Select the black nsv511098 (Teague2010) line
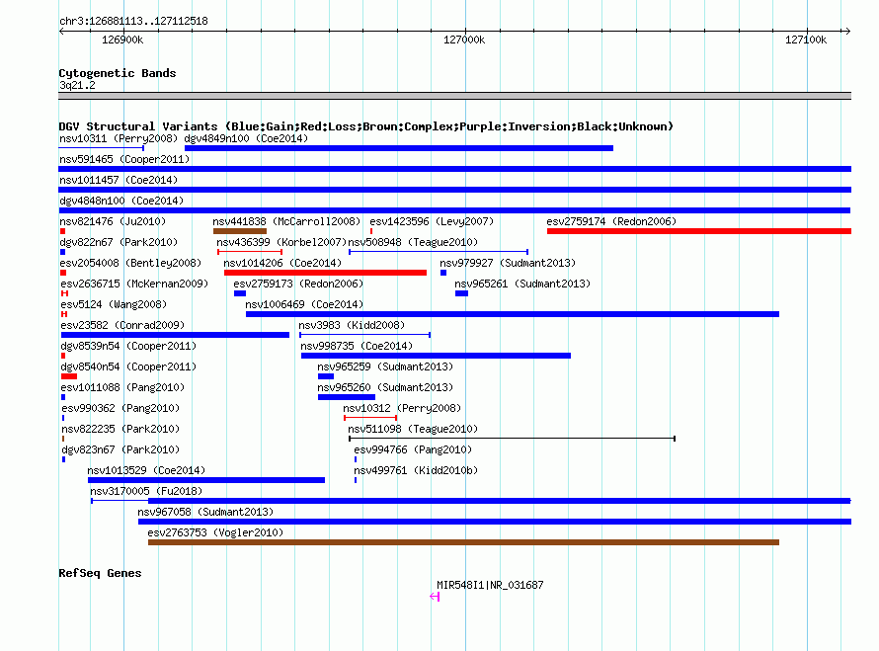Viewport: 879px width, 651px height. (x=512, y=439)
